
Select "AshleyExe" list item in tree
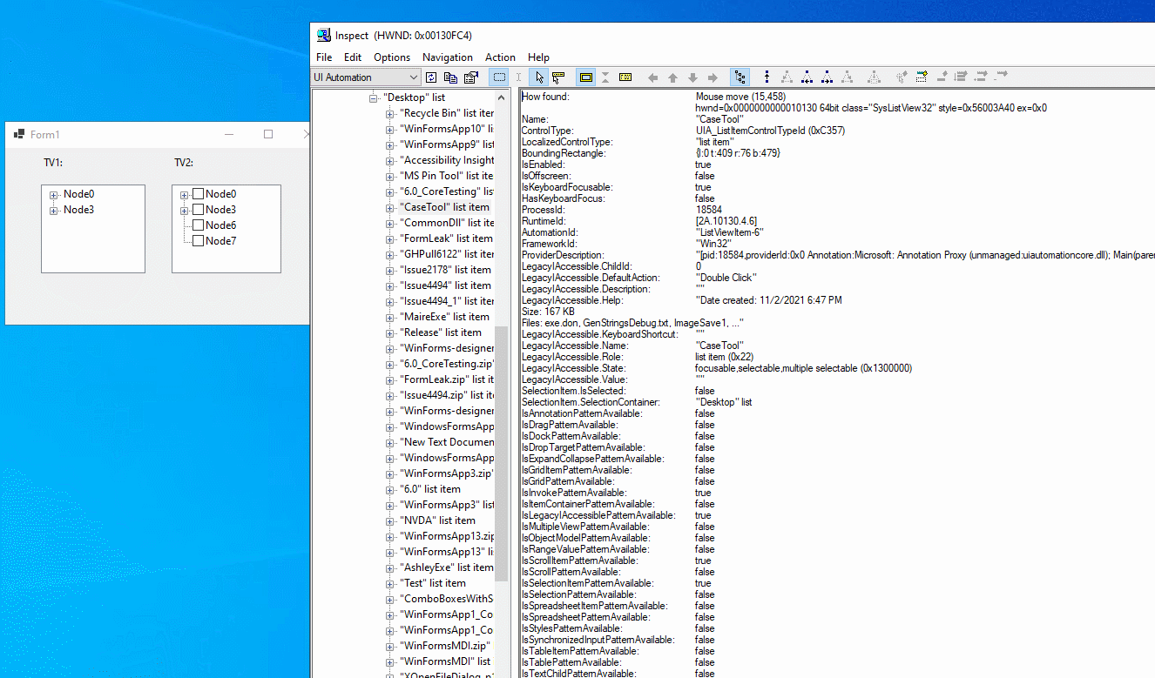446,567
